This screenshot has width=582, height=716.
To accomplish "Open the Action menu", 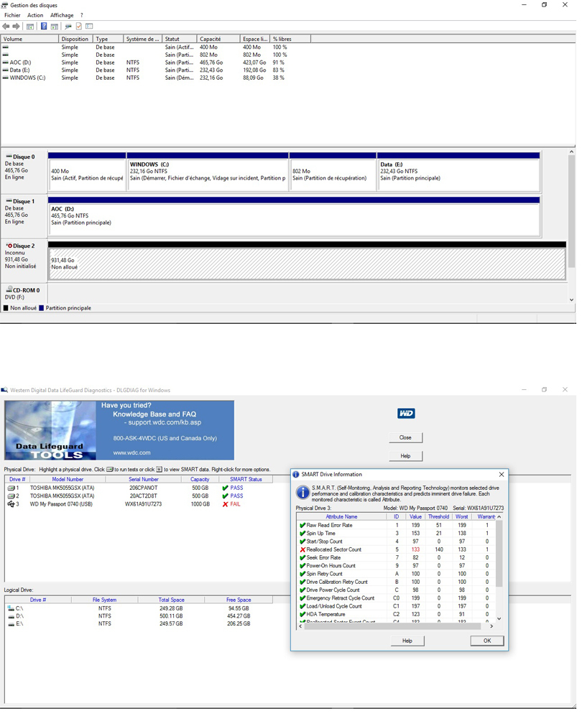I will coord(35,15).
